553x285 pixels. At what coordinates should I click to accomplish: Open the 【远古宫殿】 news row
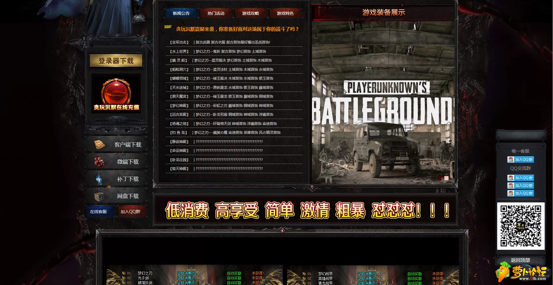tap(234, 115)
